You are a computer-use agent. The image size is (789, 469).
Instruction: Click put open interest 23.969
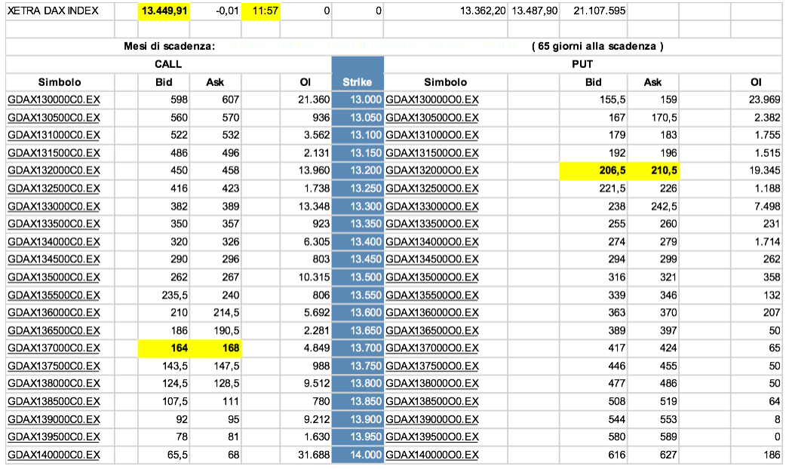pos(764,100)
